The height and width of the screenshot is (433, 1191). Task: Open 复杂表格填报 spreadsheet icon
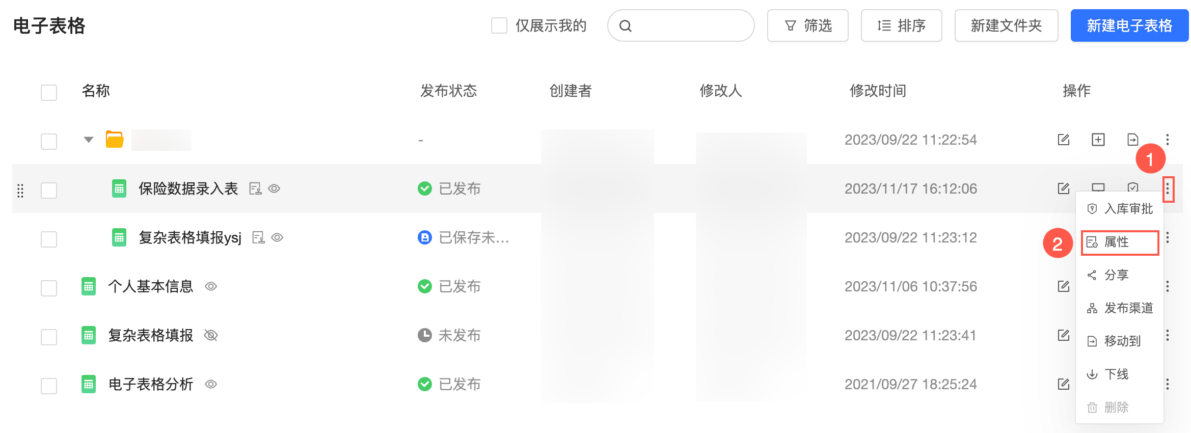[x=89, y=335]
